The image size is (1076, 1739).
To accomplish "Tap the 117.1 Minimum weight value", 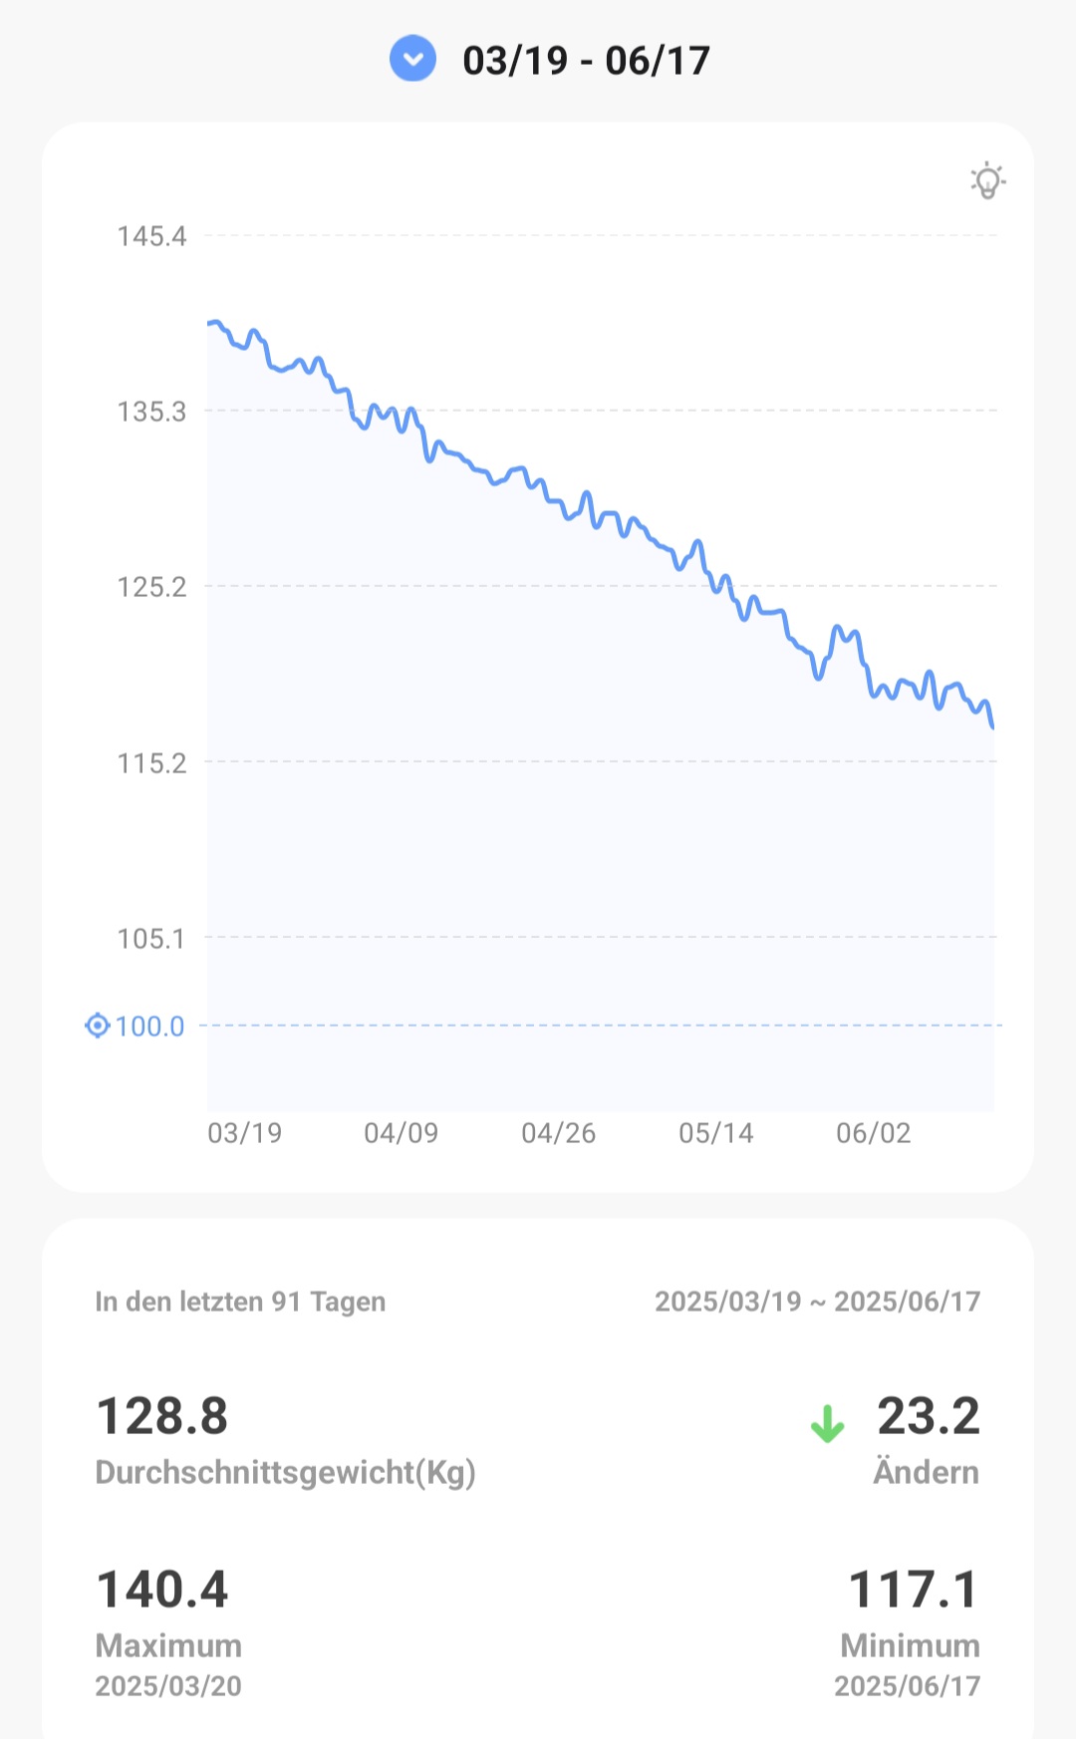I will [x=914, y=1590].
